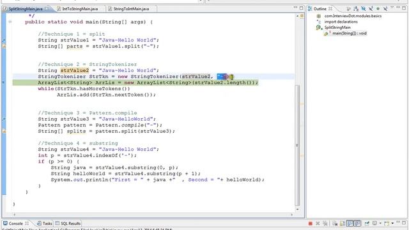Select com.InterviewDot.modules.basics package in Outline
Viewport: 409px width, 230px height.
(x=353, y=16)
